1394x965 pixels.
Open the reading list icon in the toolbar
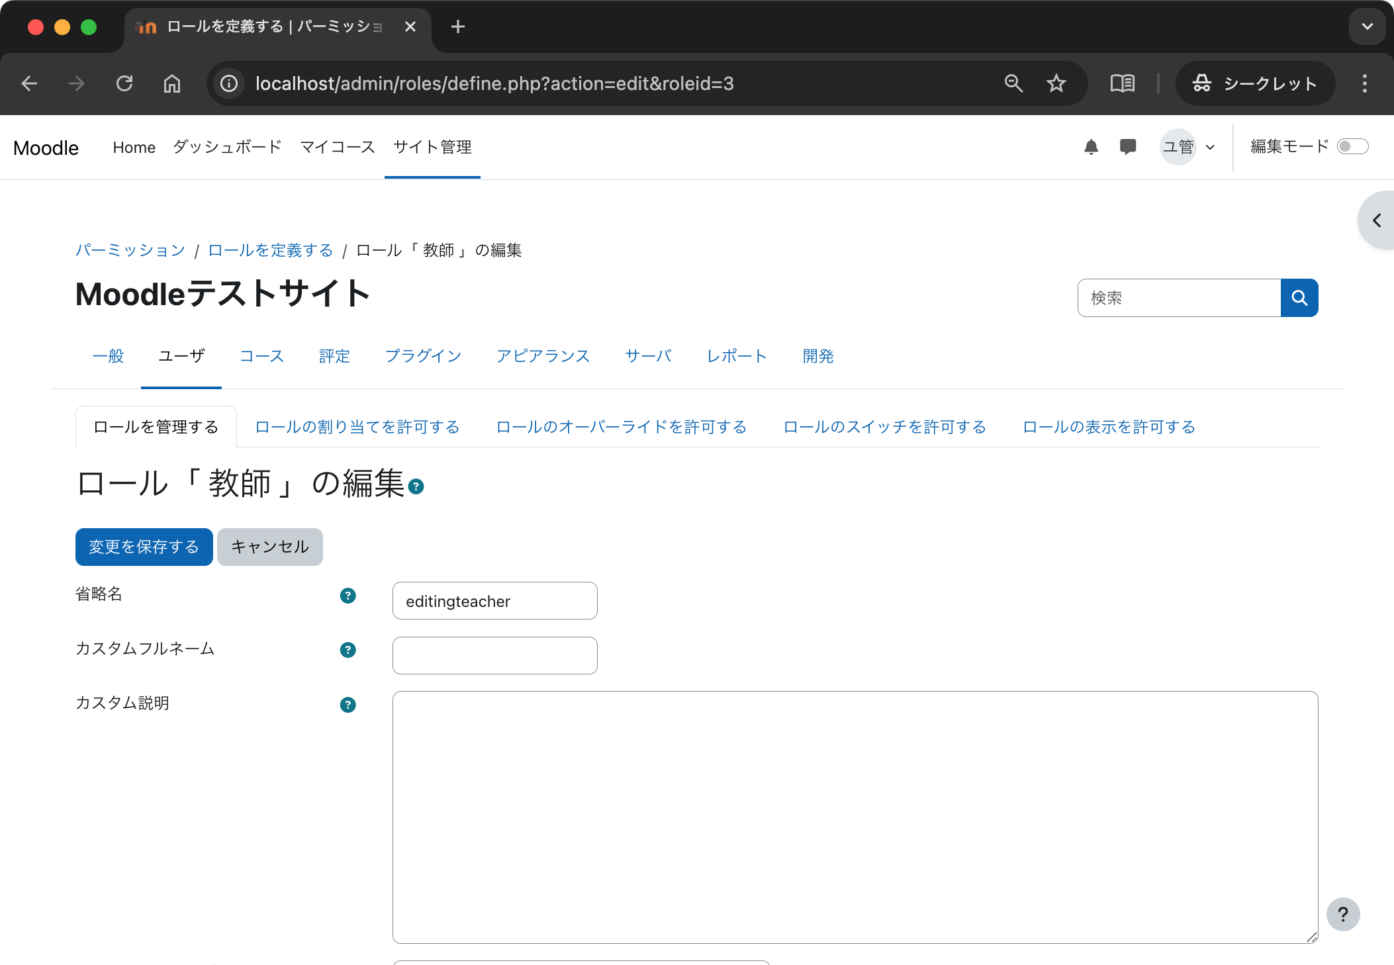(1122, 83)
